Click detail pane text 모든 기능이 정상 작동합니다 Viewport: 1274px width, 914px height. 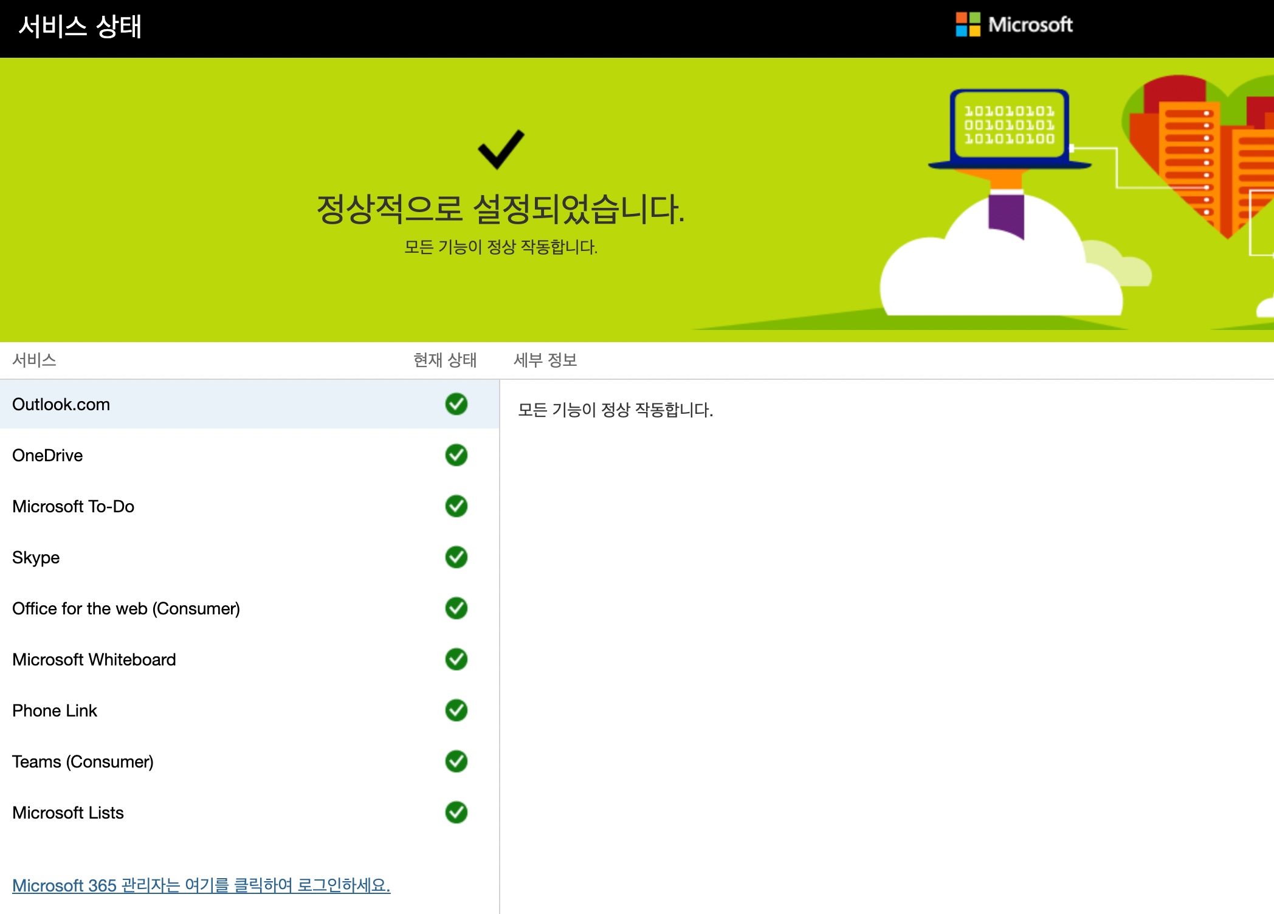615,410
